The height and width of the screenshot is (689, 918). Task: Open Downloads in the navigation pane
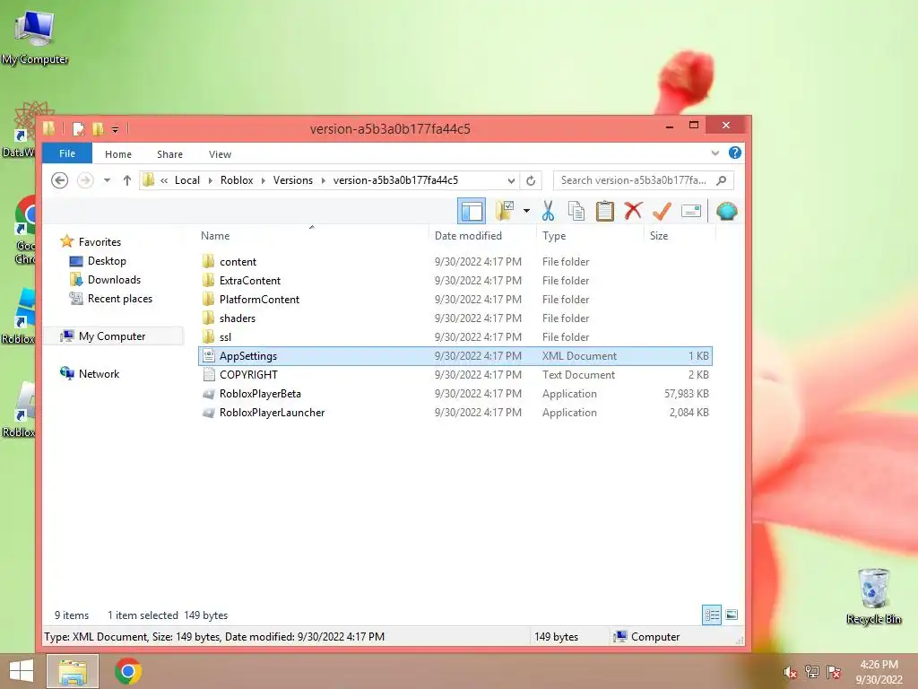tap(114, 280)
